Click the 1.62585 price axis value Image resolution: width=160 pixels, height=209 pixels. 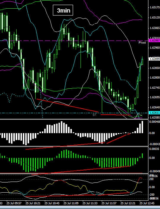pyautogui.click(x=155, y=117)
